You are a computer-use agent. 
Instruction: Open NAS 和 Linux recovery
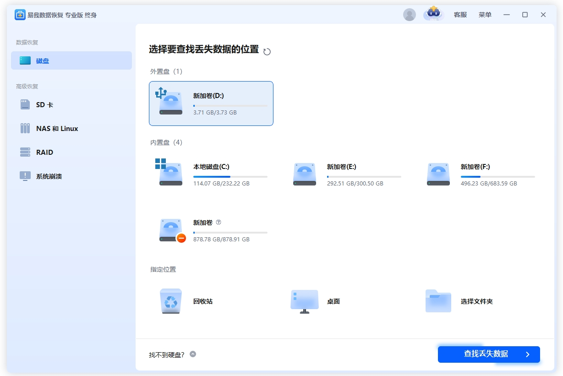71,128
